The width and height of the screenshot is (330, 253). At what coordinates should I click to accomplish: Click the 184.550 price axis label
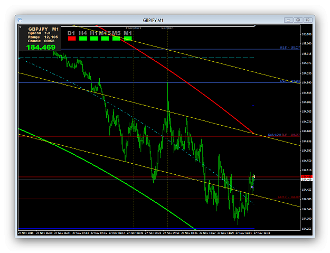pyautogui.click(x=307, y=161)
